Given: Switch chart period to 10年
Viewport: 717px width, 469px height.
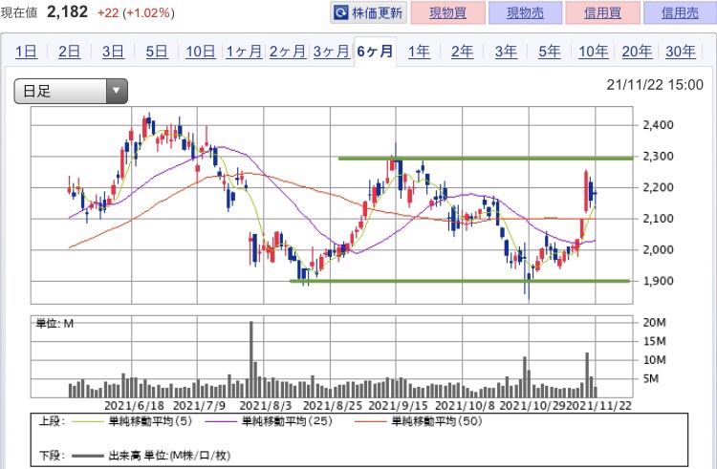Looking at the screenshot, I should [x=593, y=52].
